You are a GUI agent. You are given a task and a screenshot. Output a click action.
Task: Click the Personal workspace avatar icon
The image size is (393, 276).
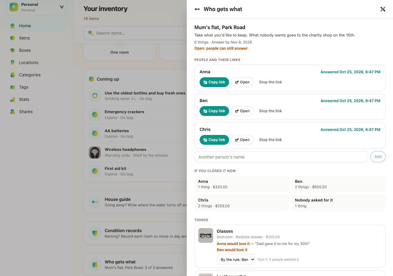[14, 7]
